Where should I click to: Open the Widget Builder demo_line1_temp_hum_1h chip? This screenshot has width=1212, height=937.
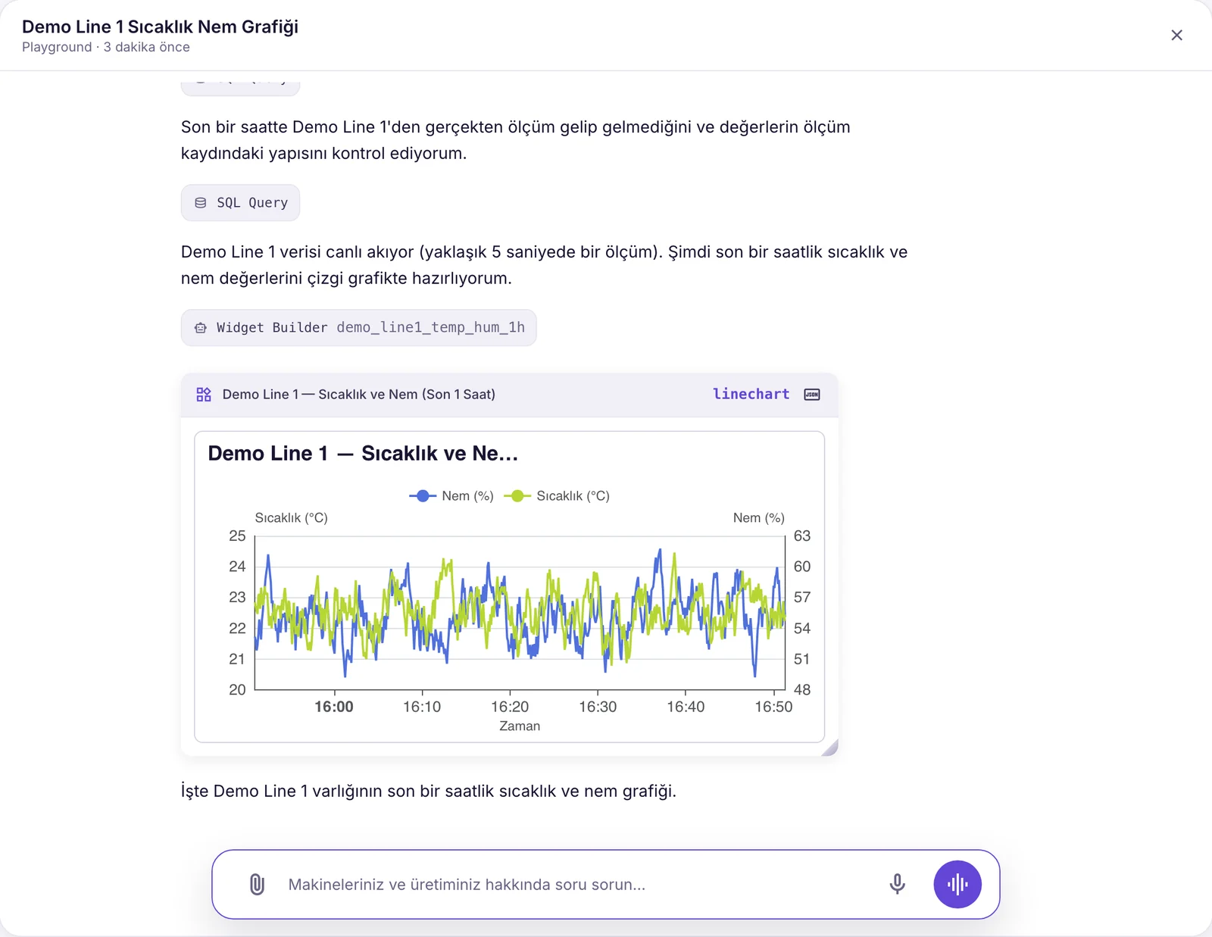pos(358,327)
